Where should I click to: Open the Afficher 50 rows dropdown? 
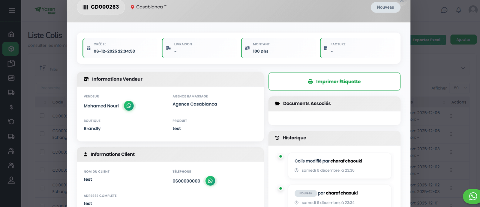click(x=459, y=88)
